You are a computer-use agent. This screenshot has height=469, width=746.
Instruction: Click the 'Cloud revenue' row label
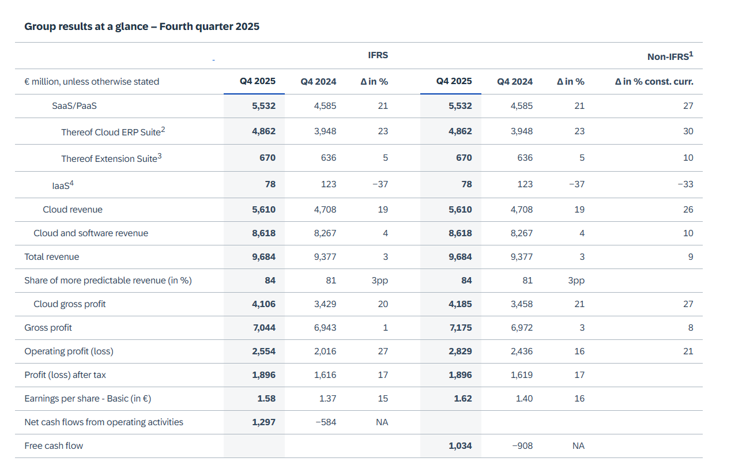tap(73, 210)
